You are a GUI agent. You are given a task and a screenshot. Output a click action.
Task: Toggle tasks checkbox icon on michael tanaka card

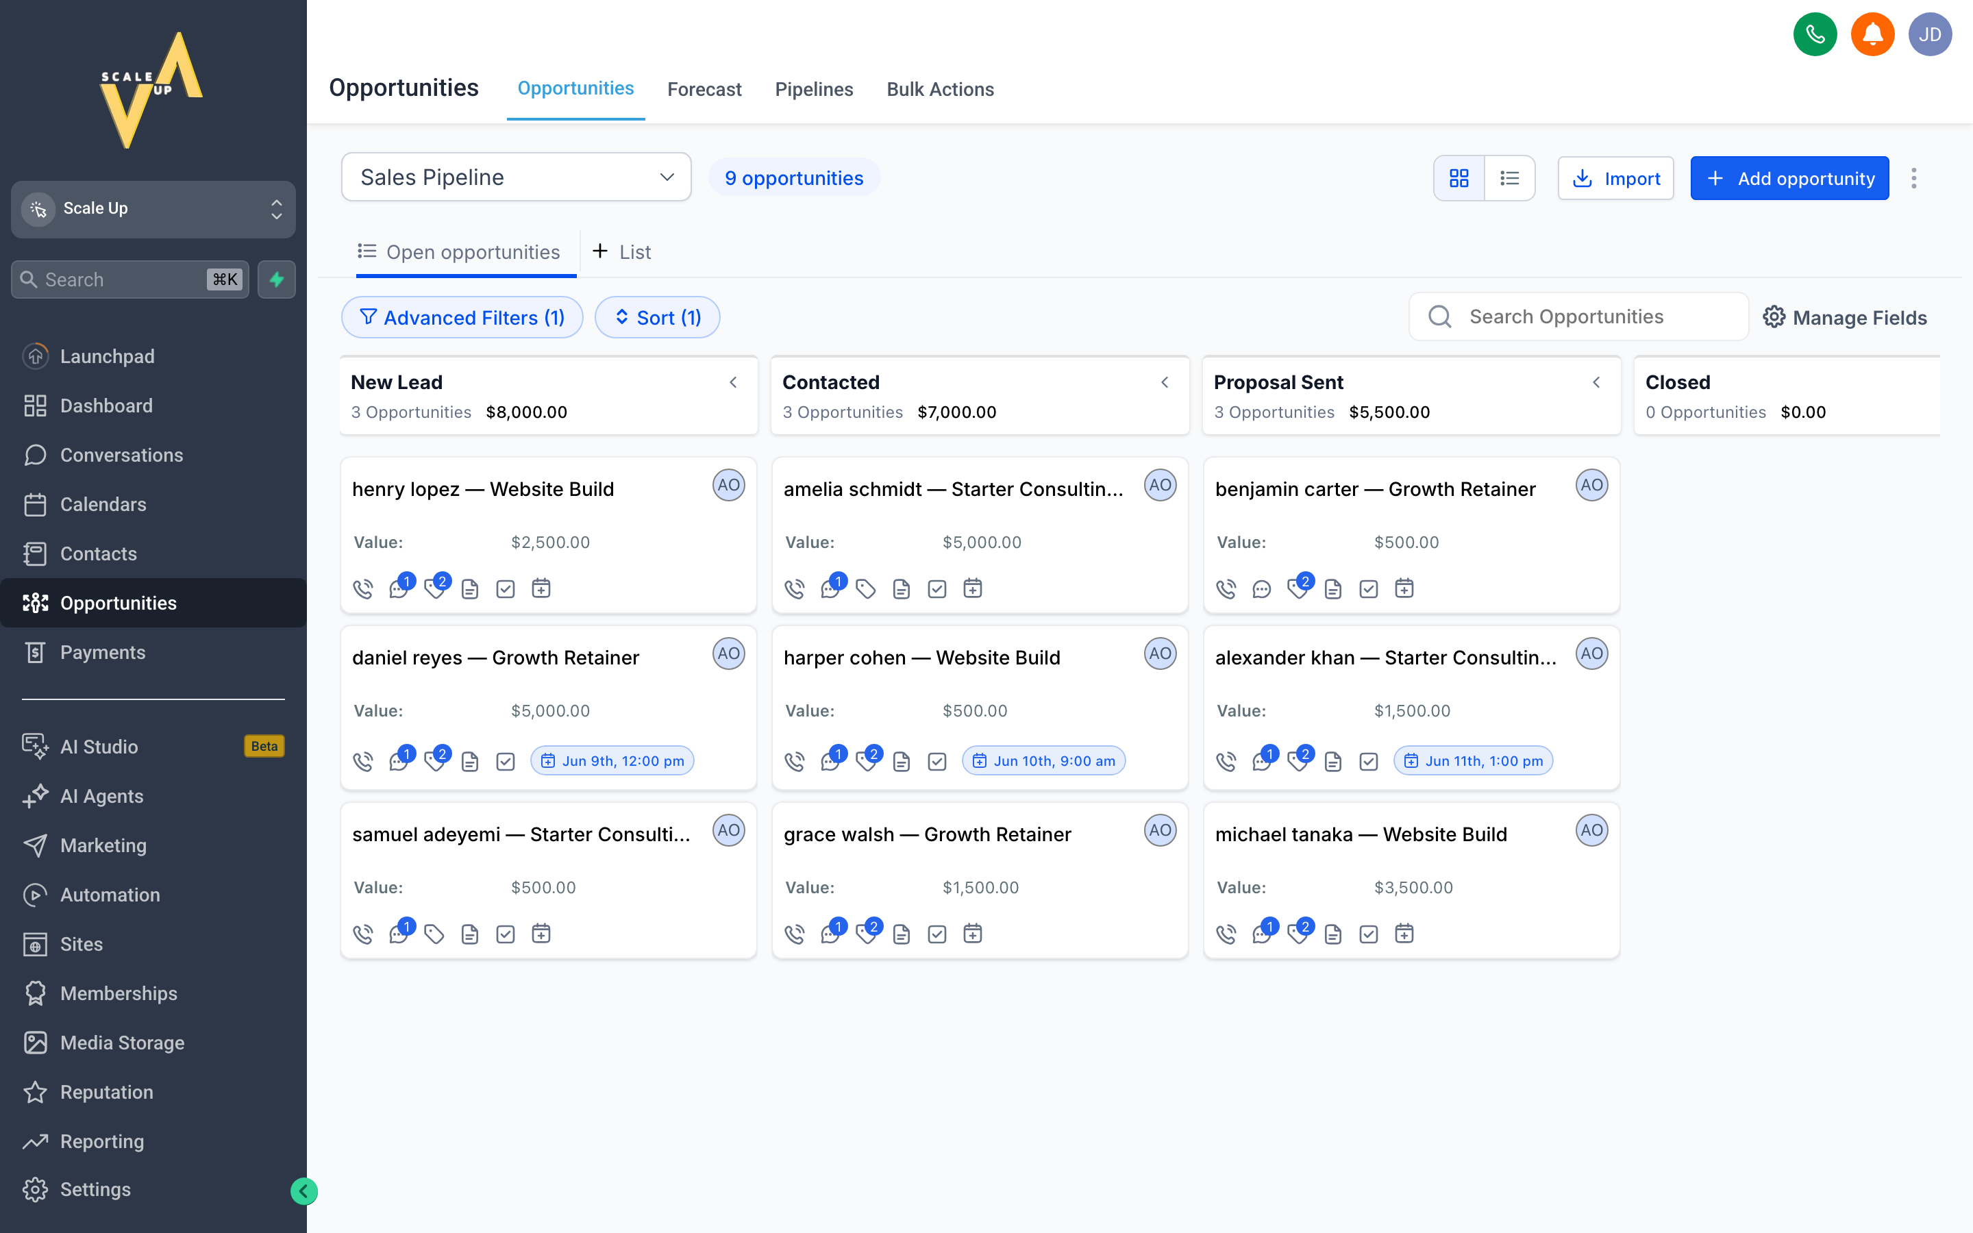[1368, 934]
